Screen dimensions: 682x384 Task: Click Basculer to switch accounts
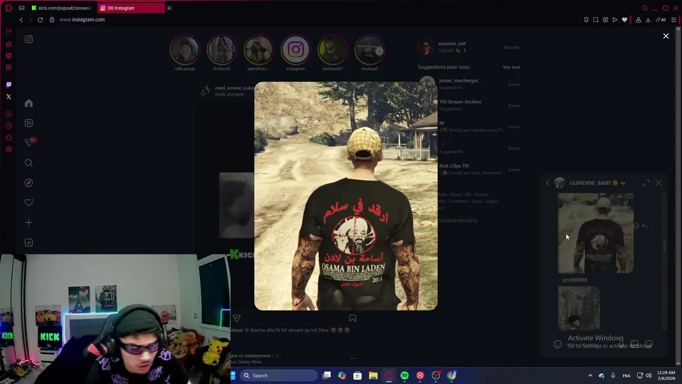(511, 47)
